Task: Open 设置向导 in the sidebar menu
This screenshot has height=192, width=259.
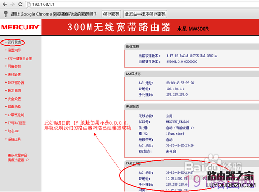Action: point(14,50)
